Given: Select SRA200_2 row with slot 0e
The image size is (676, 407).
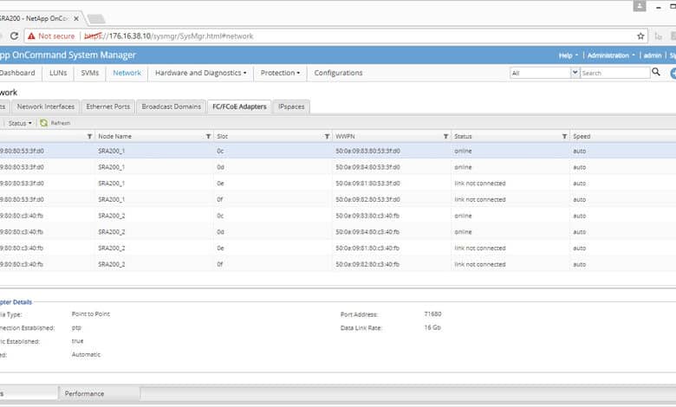Looking at the screenshot, I should click(x=338, y=248).
